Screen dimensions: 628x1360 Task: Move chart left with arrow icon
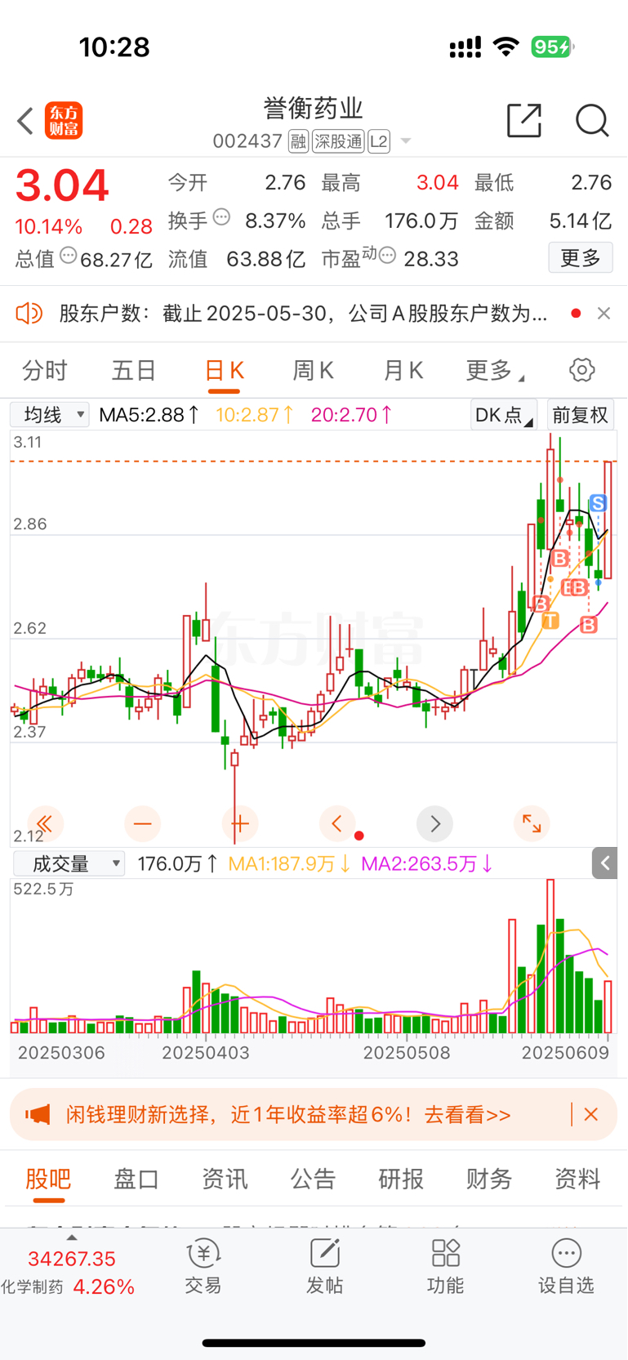click(336, 824)
